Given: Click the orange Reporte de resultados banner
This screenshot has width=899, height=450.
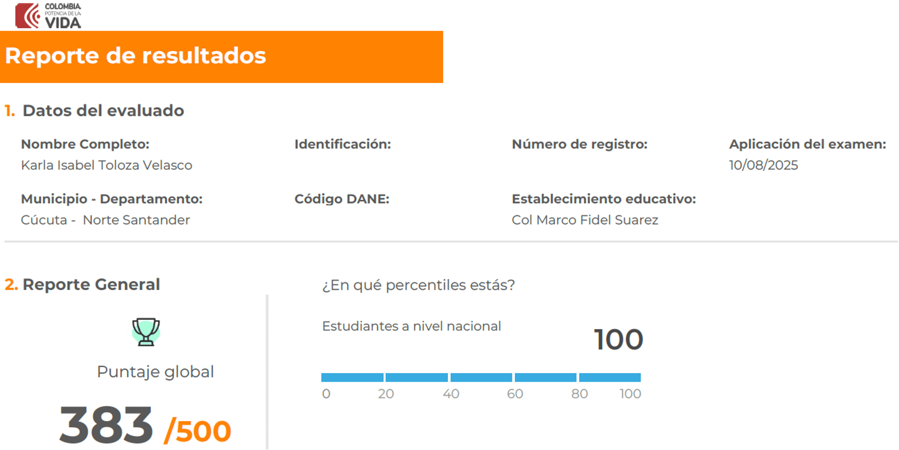Looking at the screenshot, I should click(221, 56).
